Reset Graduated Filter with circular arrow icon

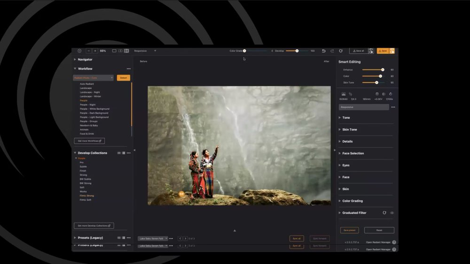(x=384, y=213)
